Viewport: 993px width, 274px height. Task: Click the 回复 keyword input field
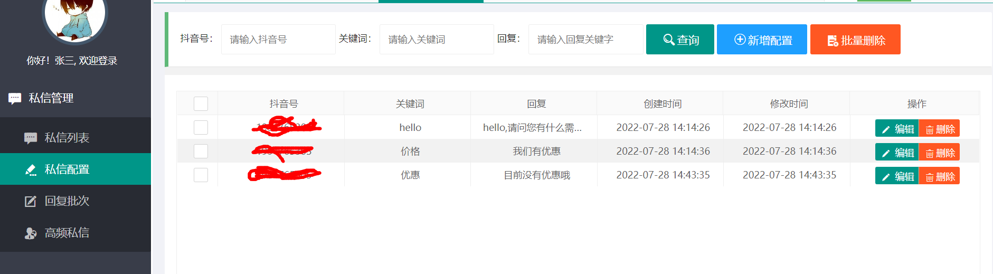(x=585, y=40)
